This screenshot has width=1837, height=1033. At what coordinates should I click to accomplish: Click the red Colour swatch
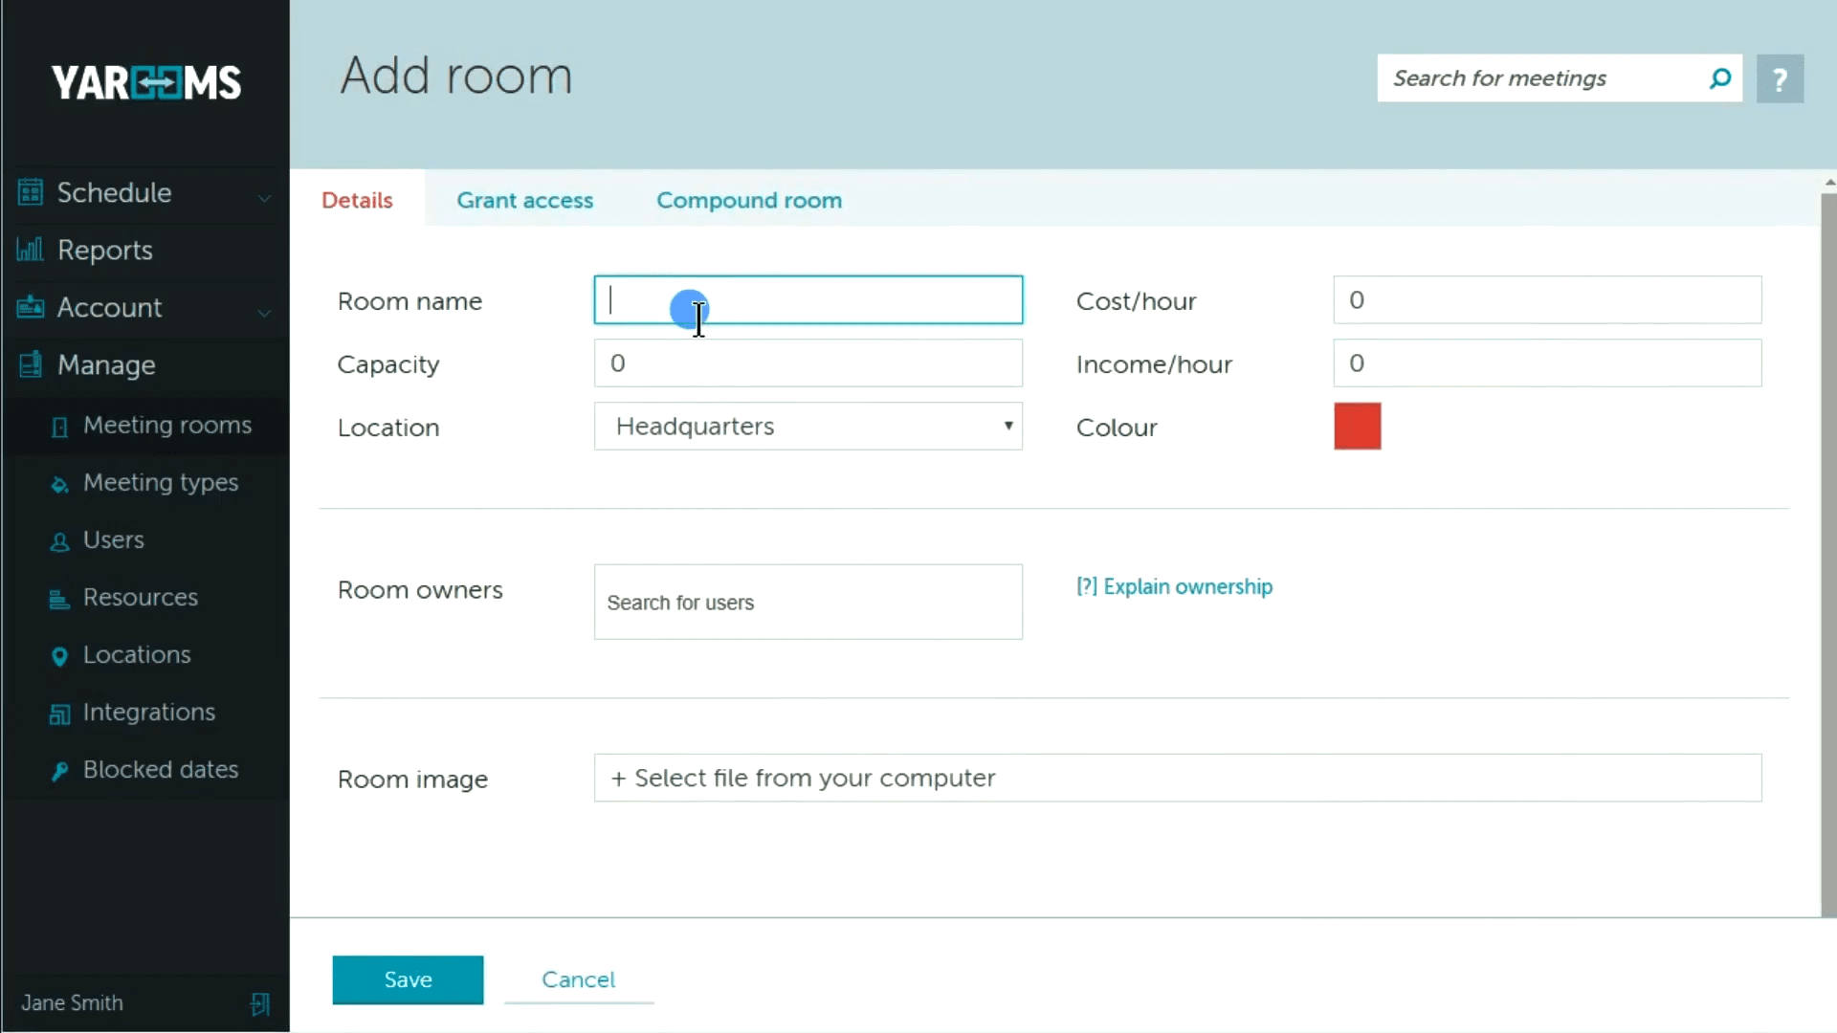(x=1357, y=427)
